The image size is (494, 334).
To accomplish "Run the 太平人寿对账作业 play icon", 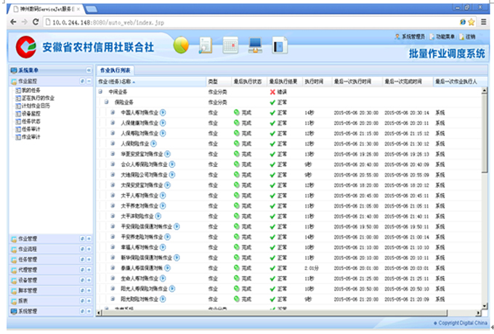I will pos(163,195).
